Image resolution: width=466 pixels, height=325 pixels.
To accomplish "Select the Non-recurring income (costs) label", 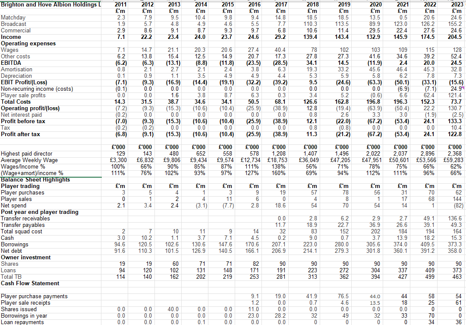I will (37, 89).
